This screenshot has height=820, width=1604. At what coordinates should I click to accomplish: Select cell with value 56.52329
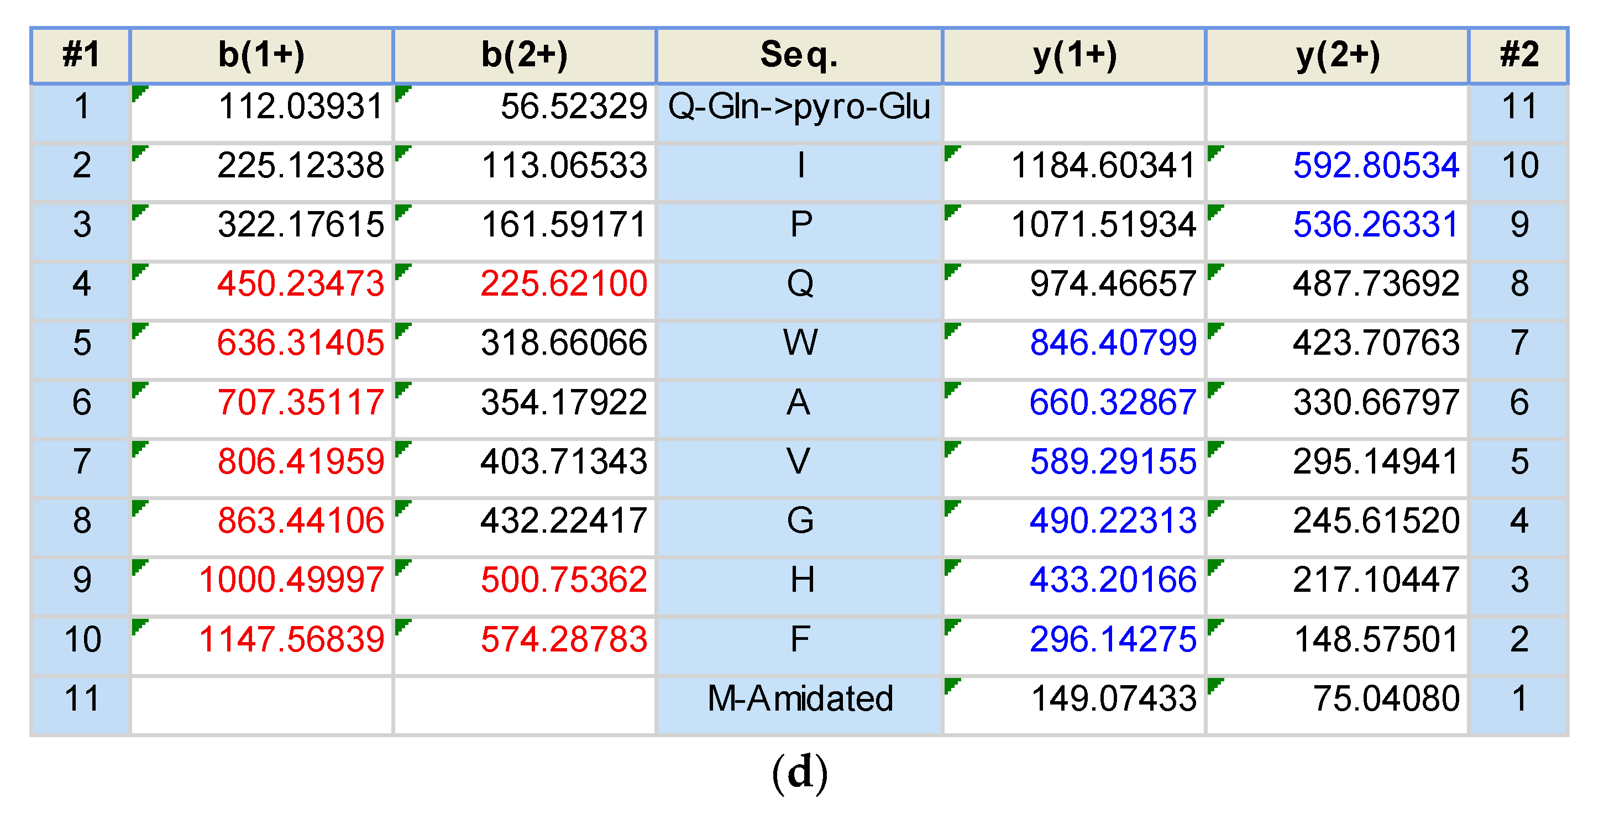click(x=525, y=113)
